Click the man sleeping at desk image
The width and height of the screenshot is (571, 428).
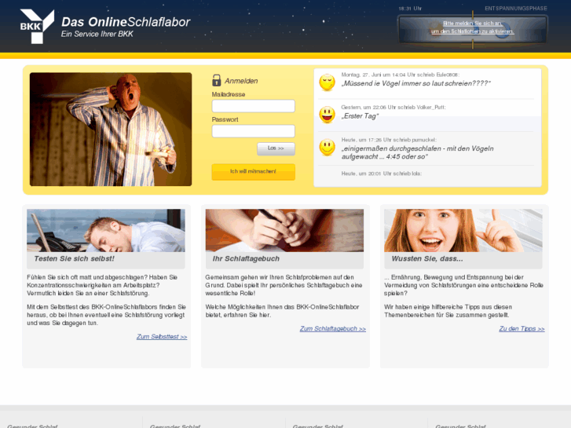(x=106, y=230)
